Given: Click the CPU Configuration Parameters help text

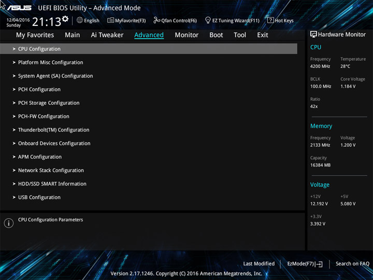Looking at the screenshot, I should (50, 220).
